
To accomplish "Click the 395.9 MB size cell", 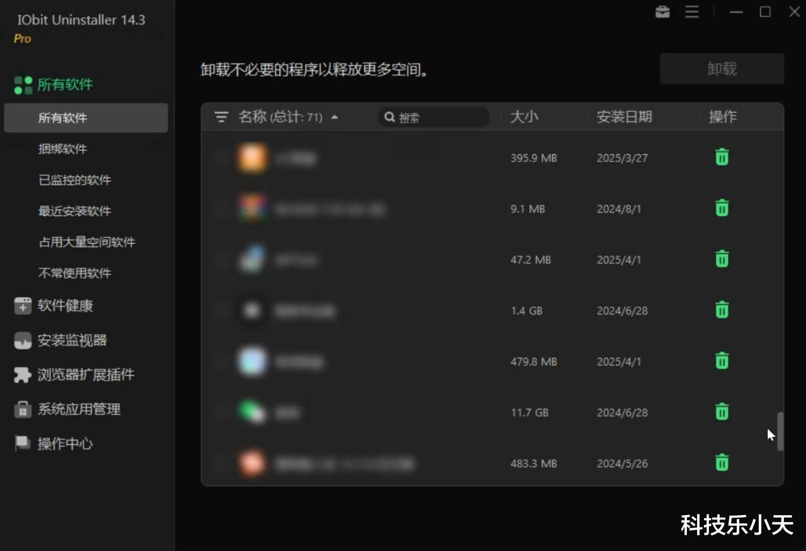I will coord(533,158).
